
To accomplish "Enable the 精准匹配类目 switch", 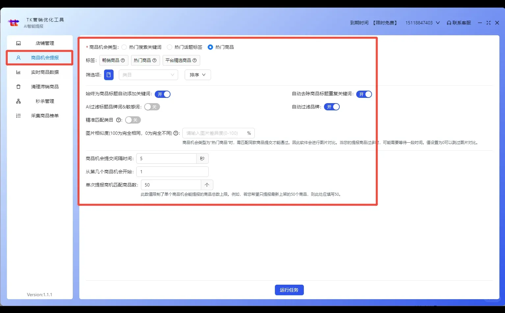I will click(133, 120).
